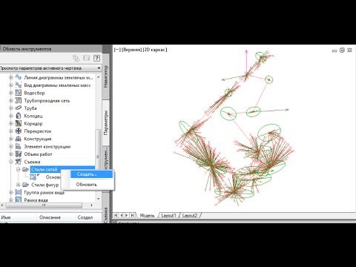Click the [Верхняя] view label
356x267 pixels.
pyautogui.click(x=131, y=50)
